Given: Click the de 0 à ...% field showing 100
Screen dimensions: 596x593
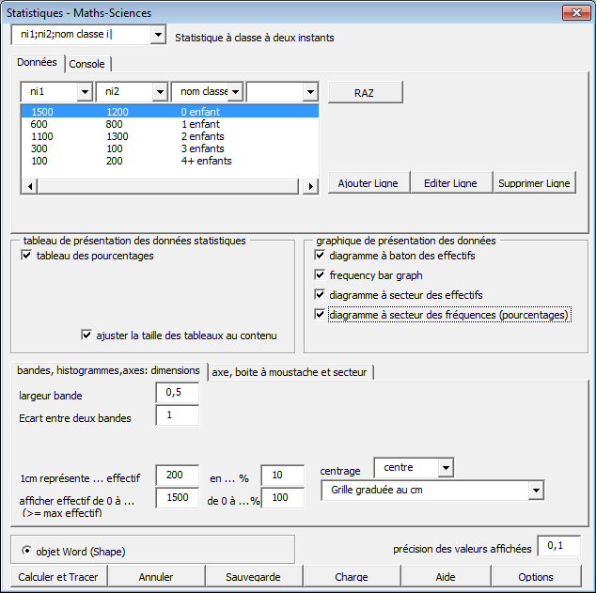Looking at the screenshot, I should click(x=283, y=498).
